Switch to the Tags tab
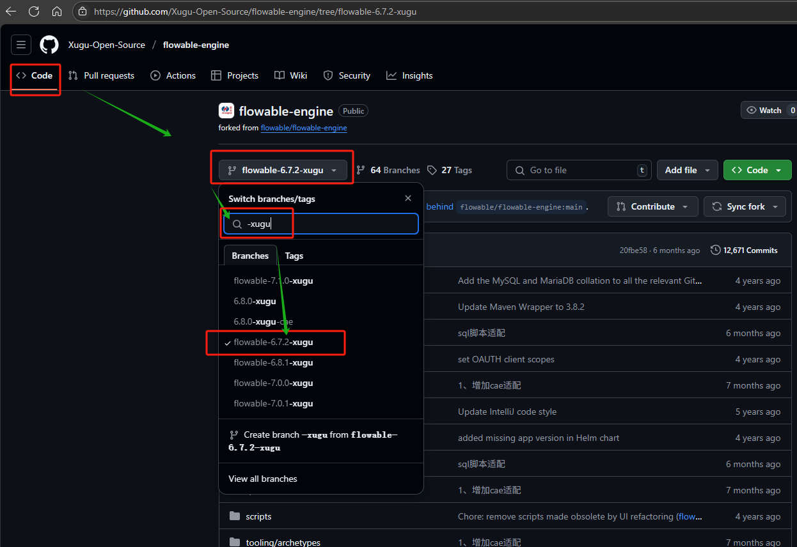 [x=294, y=256]
